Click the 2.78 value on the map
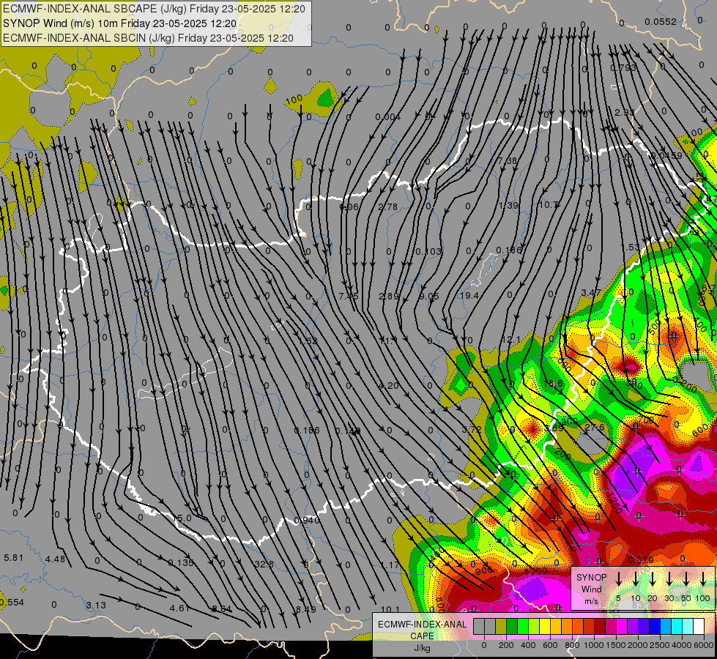 coord(387,206)
